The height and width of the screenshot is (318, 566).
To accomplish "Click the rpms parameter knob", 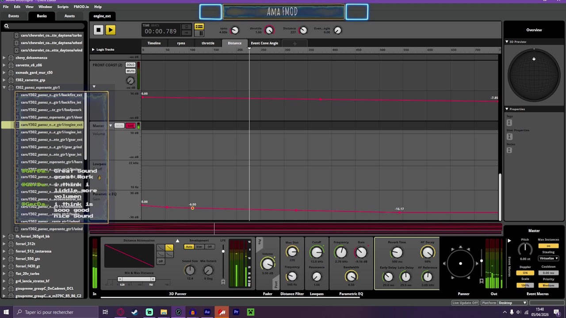I will [x=235, y=30].
